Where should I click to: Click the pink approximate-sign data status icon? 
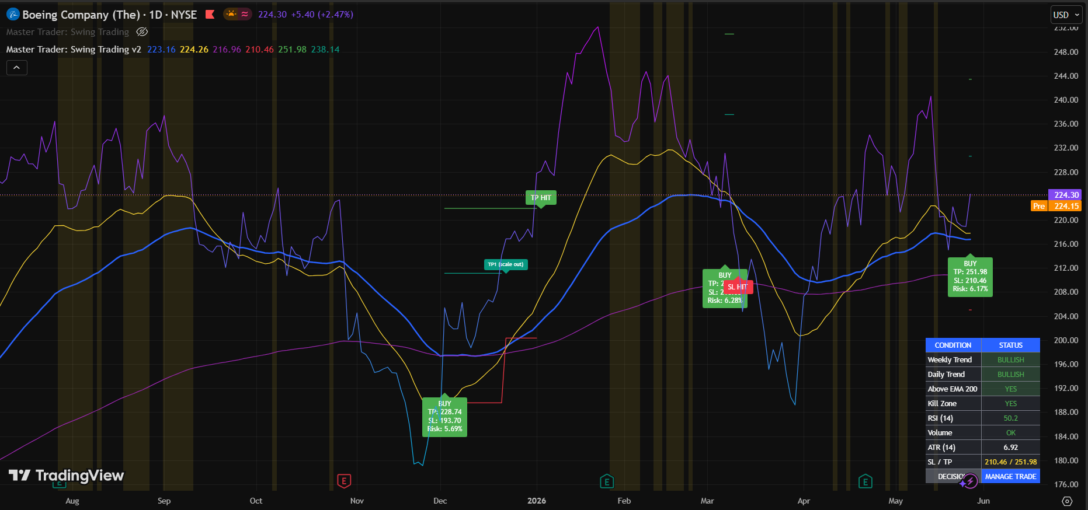click(245, 14)
